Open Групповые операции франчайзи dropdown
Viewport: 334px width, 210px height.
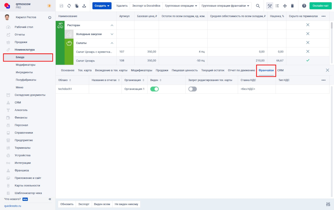pyautogui.click(x=225, y=6)
